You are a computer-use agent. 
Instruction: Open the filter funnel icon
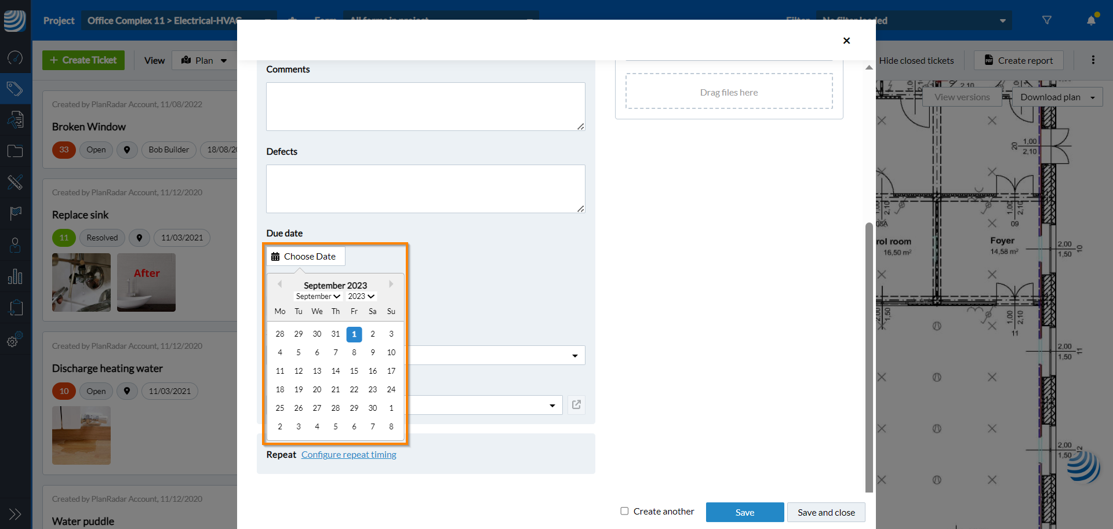click(x=1046, y=20)
